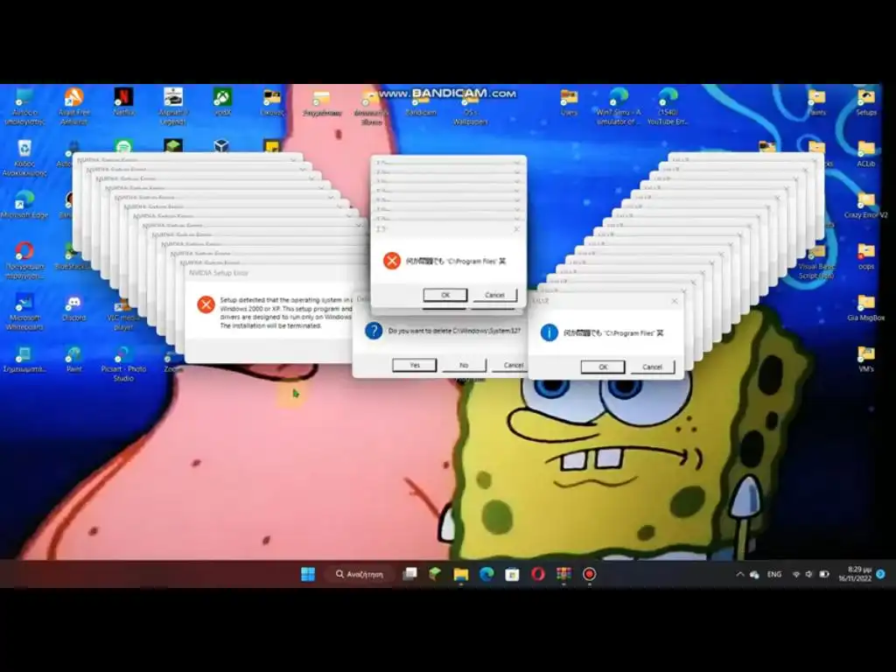Image resolution: width=896 pixels, height=672 pixels.
Task: Open the Paint desktop icon
Action: (73, 359)
